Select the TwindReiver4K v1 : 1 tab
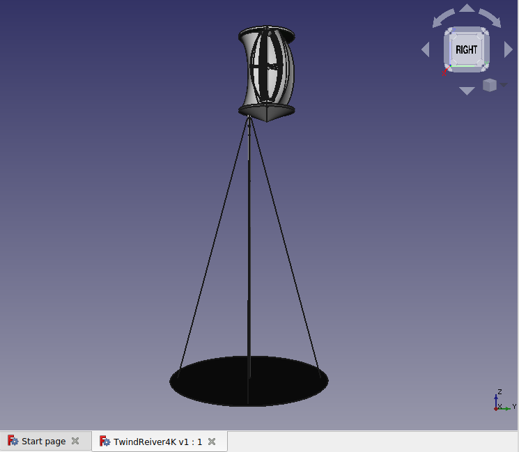The width and height of the screenshot is (519, 452). tap(157, 442)
